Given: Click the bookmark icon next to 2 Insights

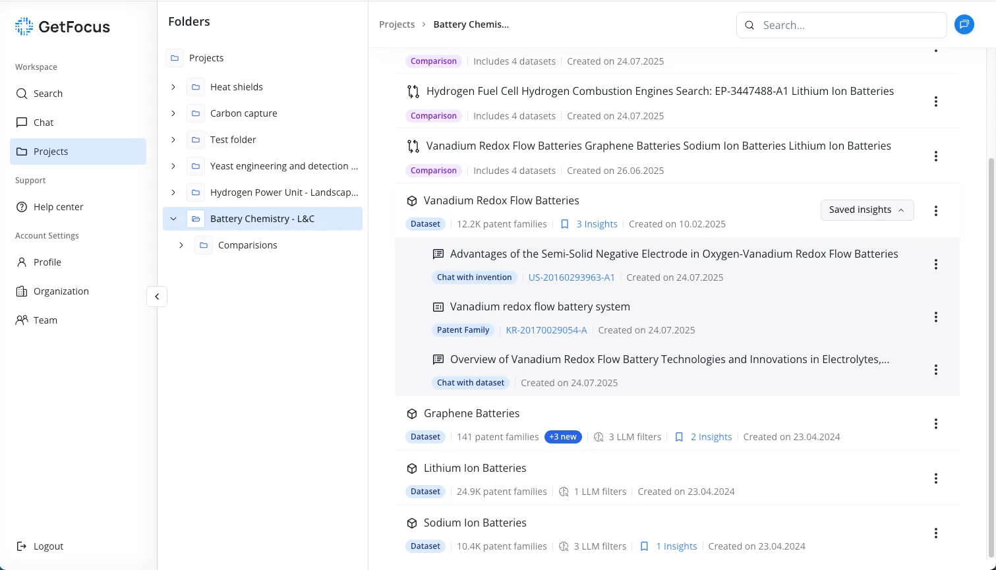Looking at the screenshot, I should (679, 437).
